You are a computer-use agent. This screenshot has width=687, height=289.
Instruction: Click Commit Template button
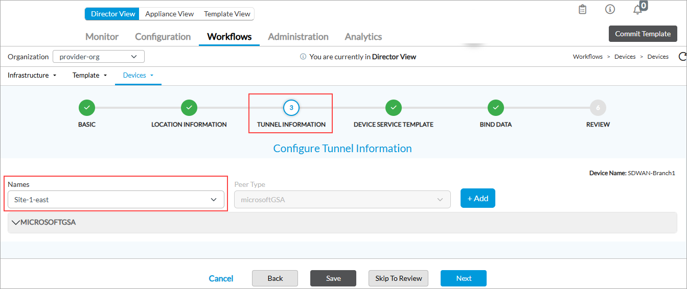point(643,34)
